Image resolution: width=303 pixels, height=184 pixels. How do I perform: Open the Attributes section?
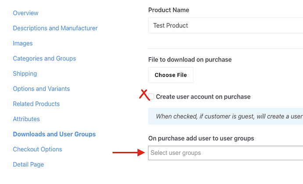26,119
